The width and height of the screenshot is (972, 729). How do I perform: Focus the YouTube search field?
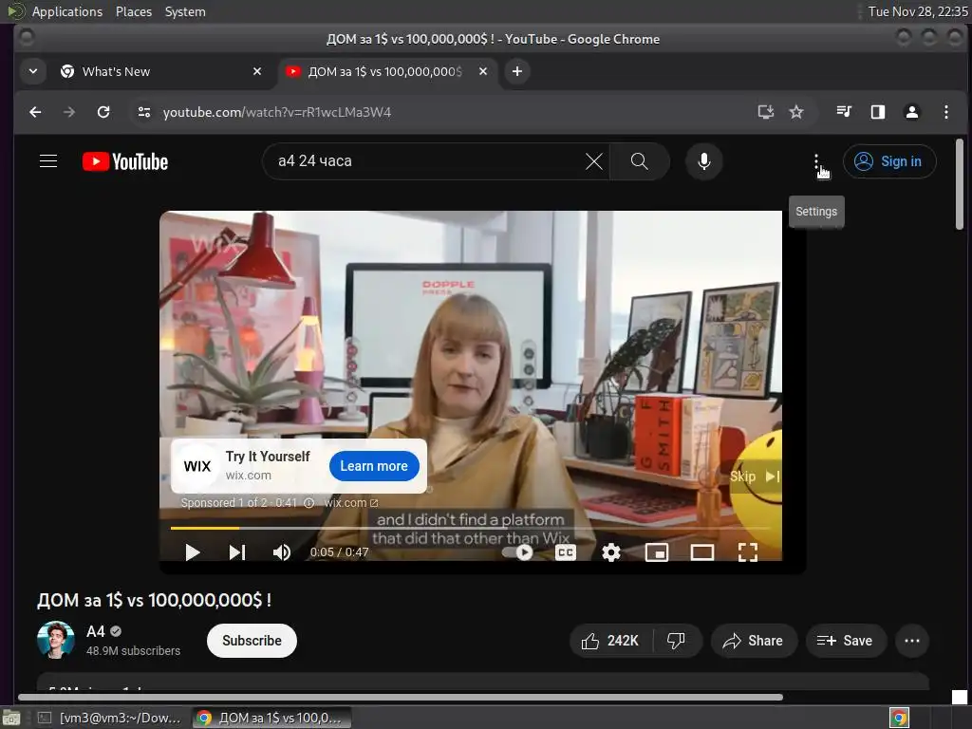tap(428, 161)
